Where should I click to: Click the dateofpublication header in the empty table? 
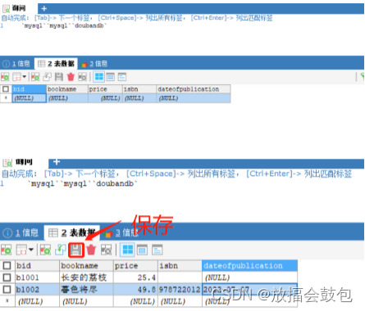click(194, 89)
